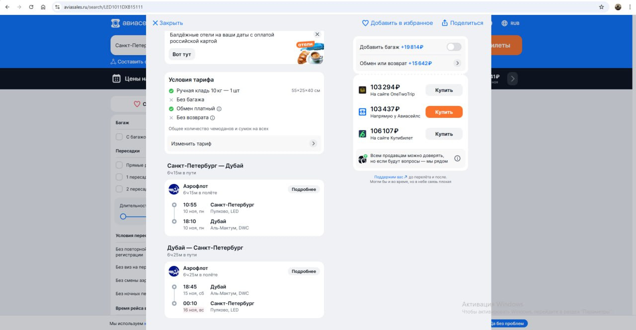Check the С багажом filter checkbox
Viewport: 636px width, 330px height.
(x=119, y=137)
